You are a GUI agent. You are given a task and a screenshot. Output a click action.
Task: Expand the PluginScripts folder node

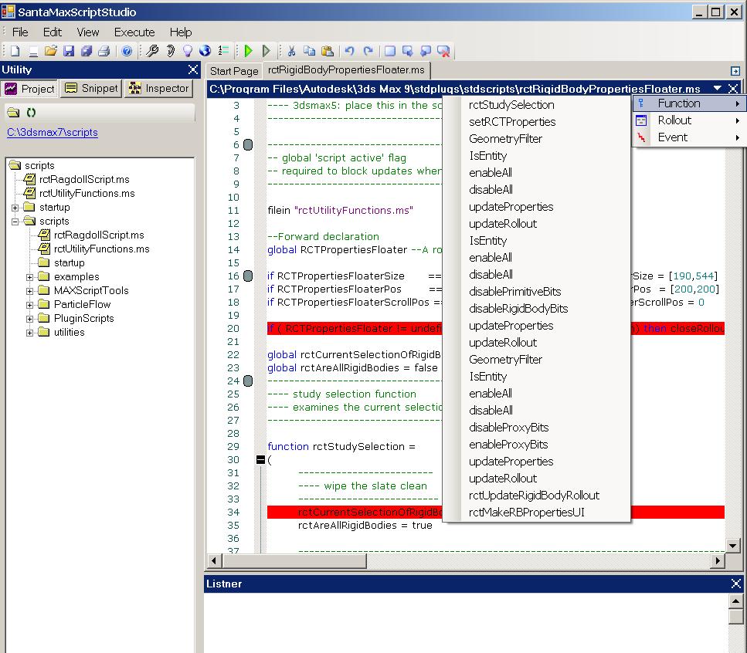tap(29, 319)
